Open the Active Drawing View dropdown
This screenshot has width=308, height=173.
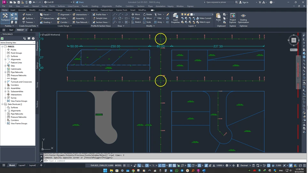pos(17,43)
